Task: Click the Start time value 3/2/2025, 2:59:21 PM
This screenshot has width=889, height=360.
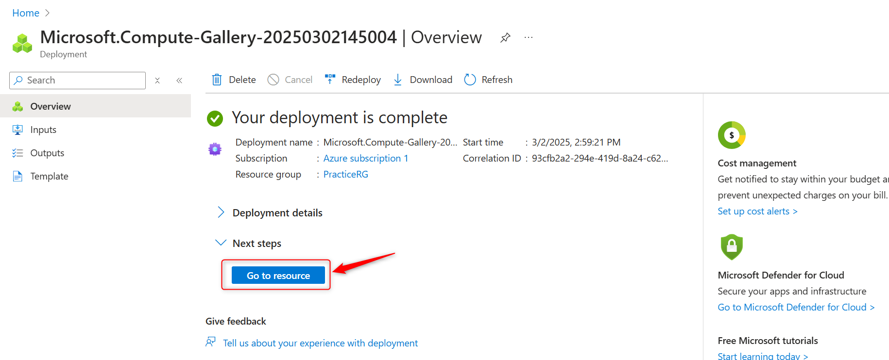Action: point(576,142)
